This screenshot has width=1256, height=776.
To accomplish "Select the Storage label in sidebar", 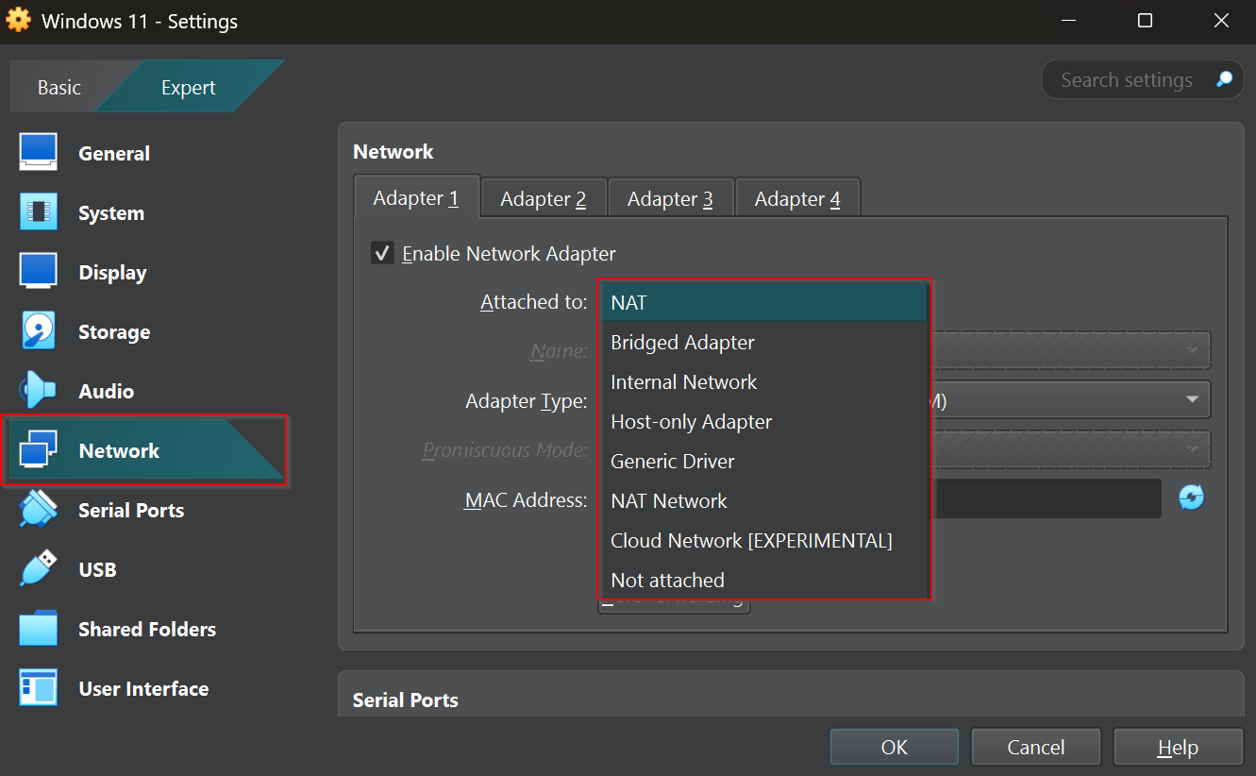I will [x=114, y=331].
